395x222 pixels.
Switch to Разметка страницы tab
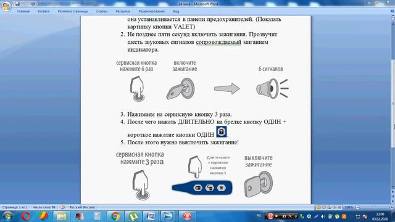point(73,11)
